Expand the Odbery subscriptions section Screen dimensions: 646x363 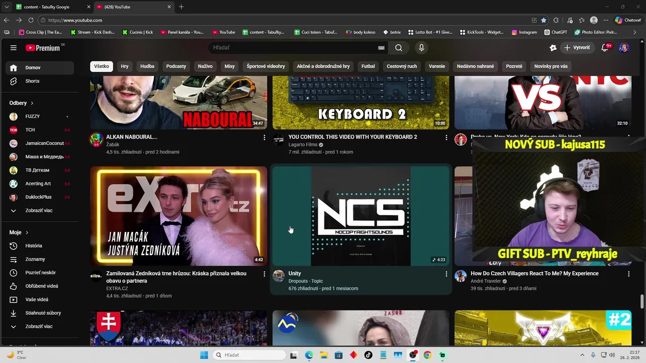pyautogui.click(x=21, y=103)
